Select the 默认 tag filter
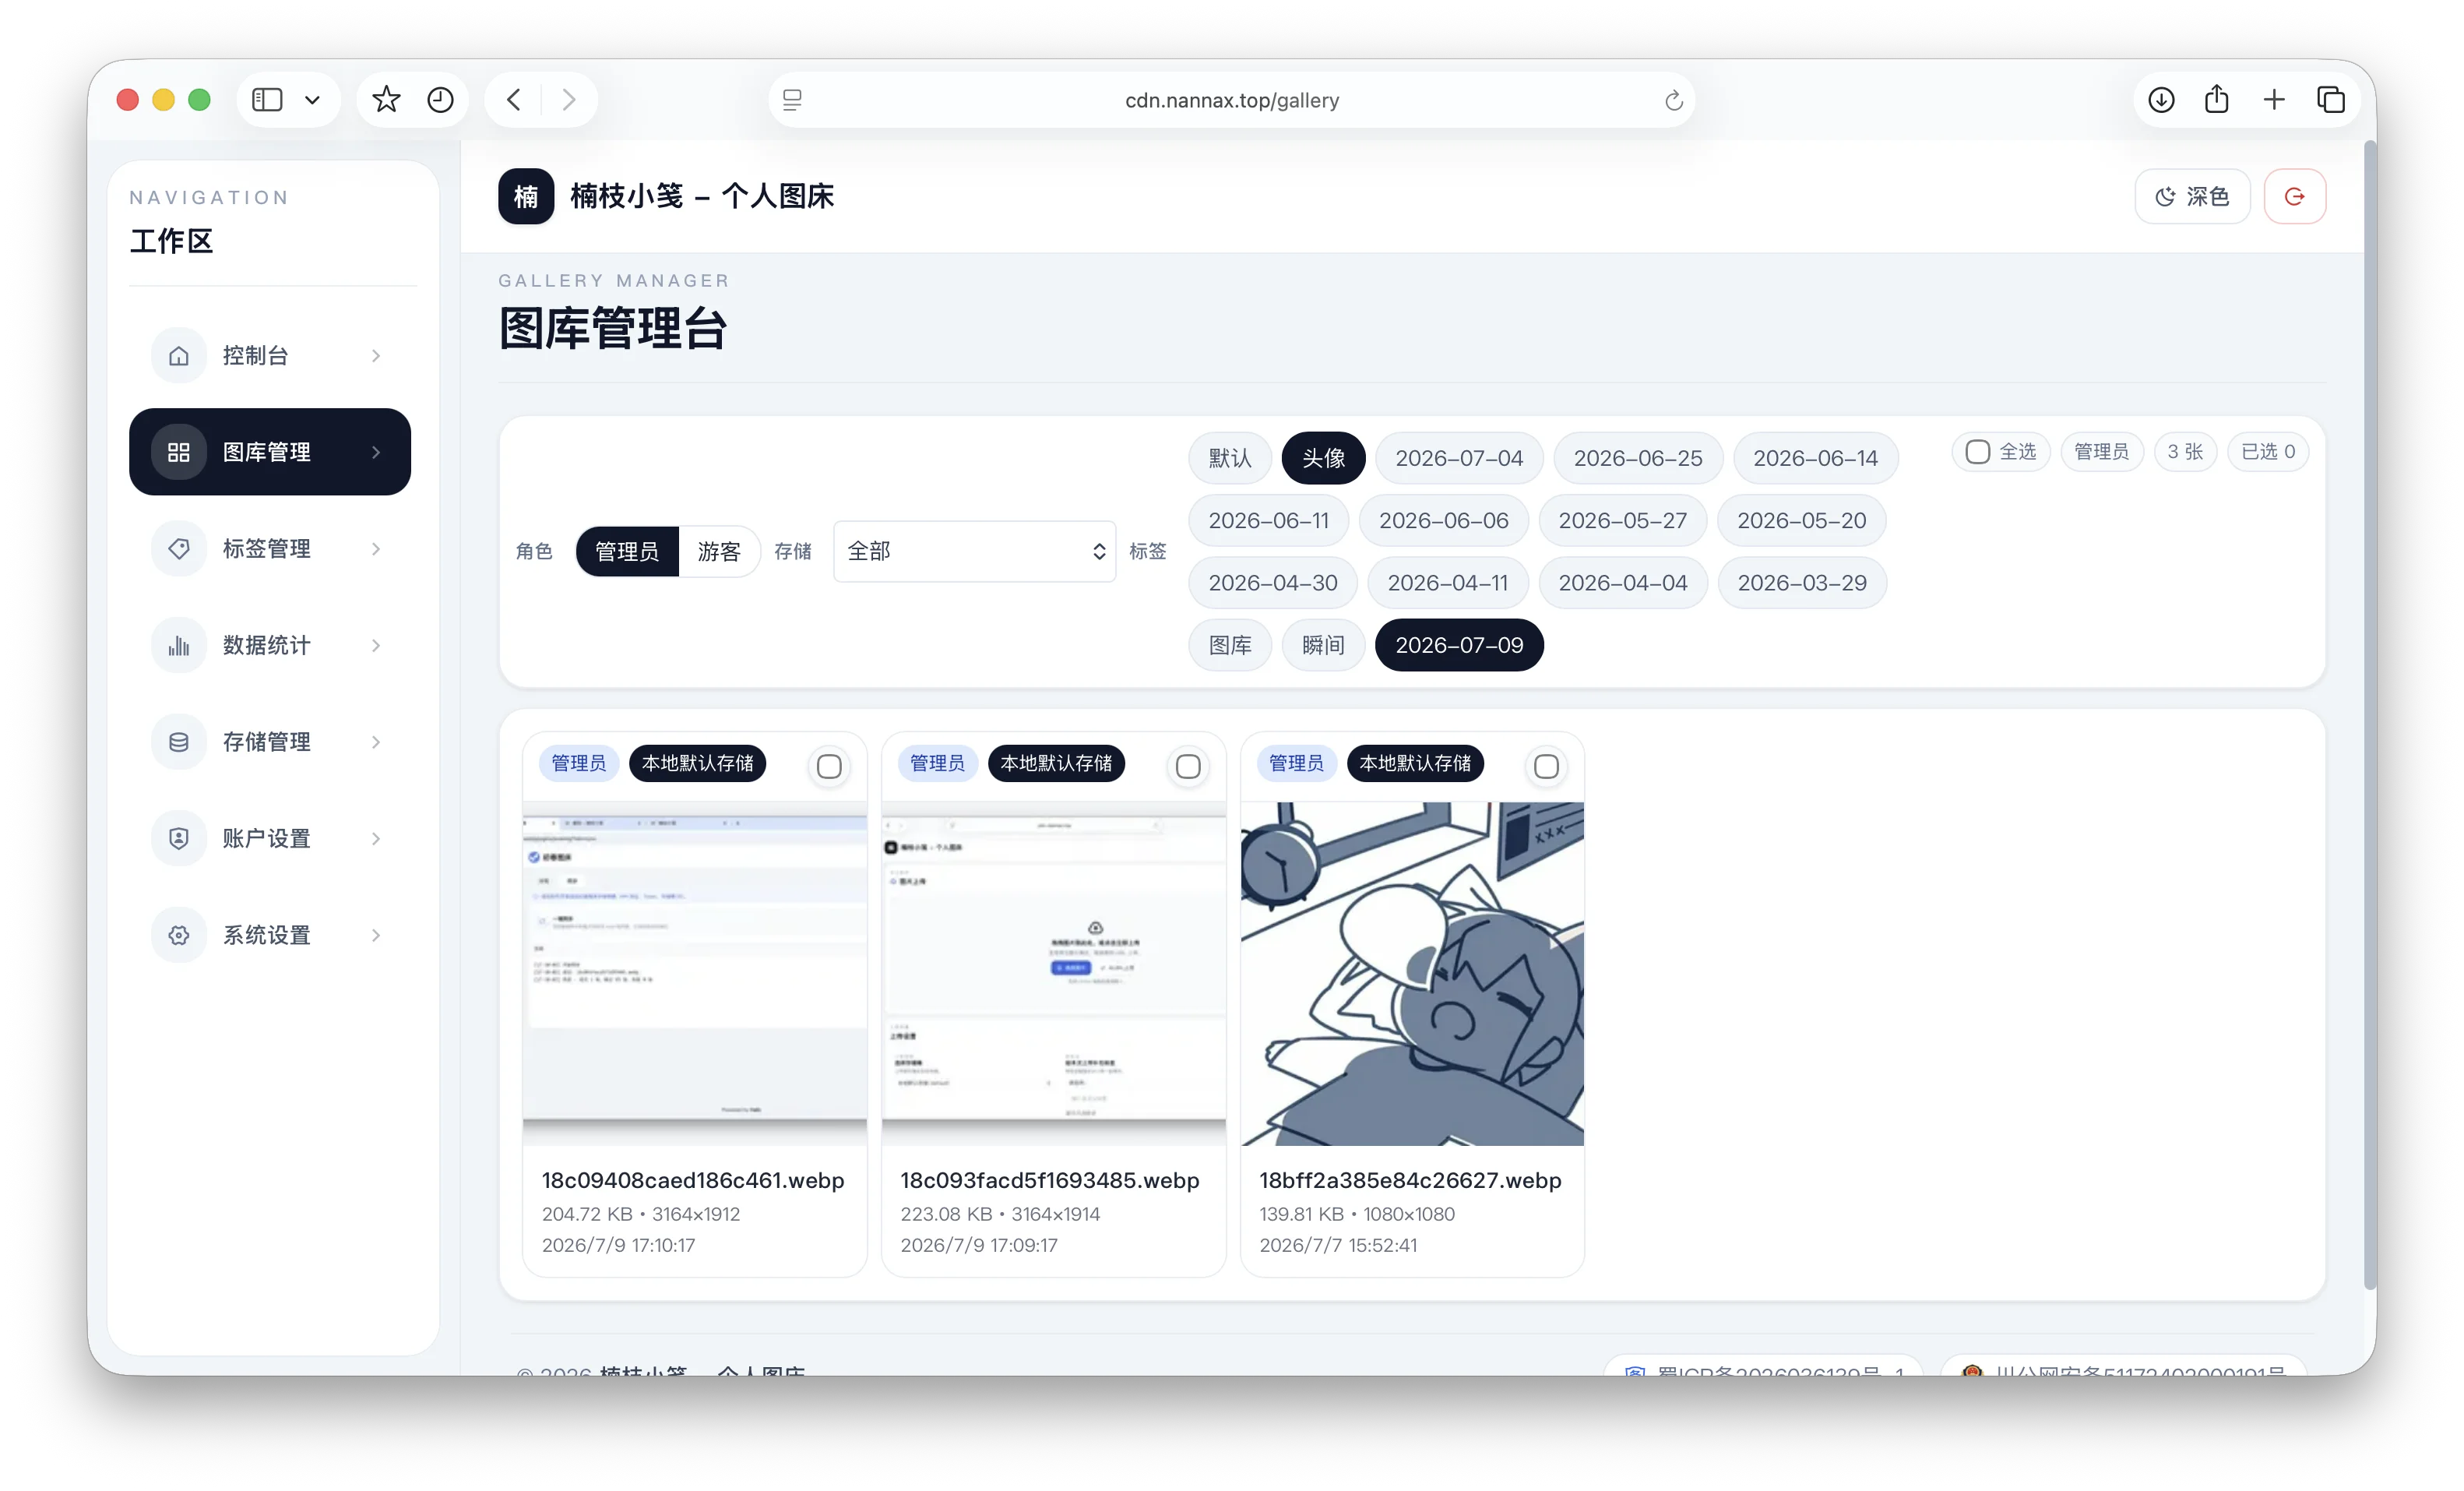Screen dimensions: 2464x1491 1229,458
